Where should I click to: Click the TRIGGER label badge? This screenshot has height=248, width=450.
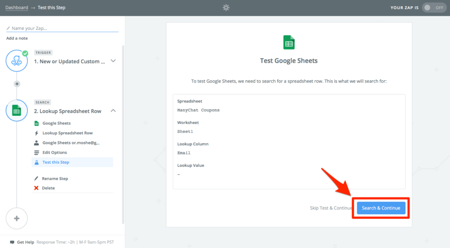43,53
